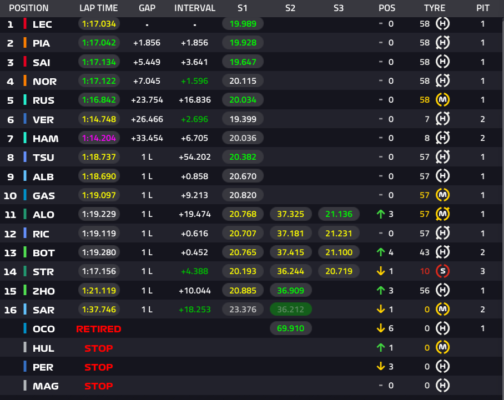Click the STOP status for PER
The width and height of the screenshot is (504, 400).
[99, 367]
